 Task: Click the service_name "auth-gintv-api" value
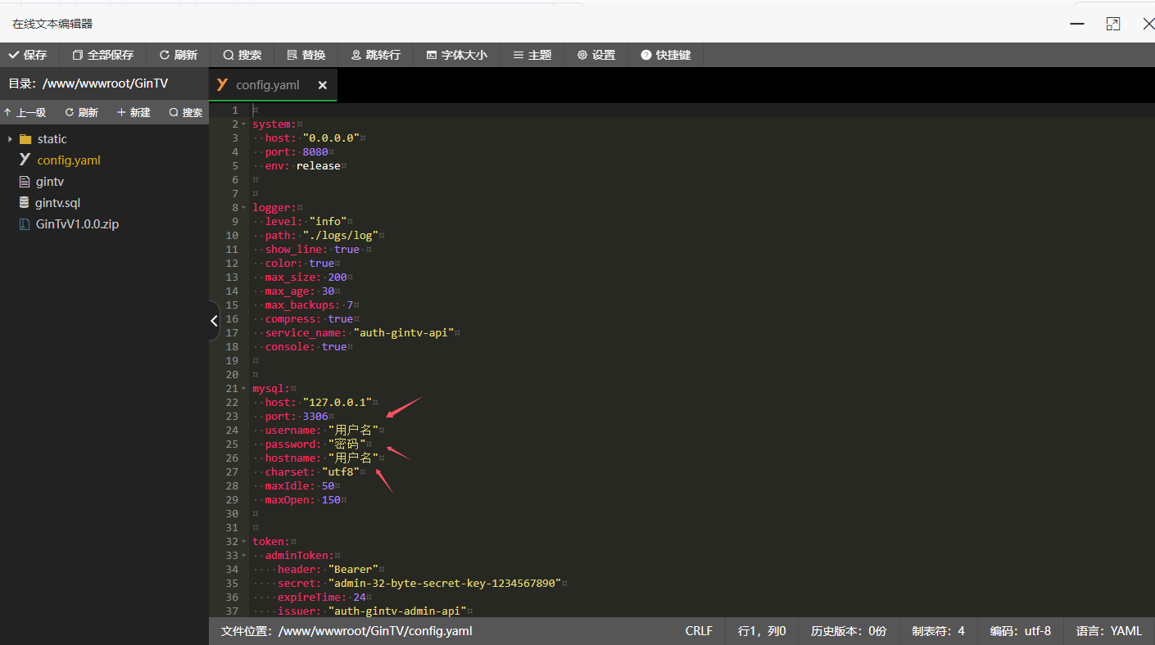tap(403, 333)
